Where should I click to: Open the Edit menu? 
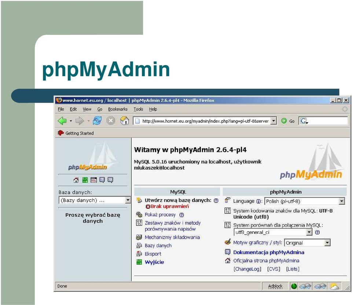point(73,109)
